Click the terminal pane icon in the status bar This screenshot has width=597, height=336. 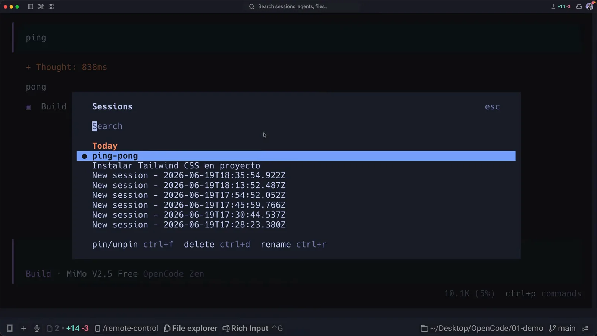point(10,328)
